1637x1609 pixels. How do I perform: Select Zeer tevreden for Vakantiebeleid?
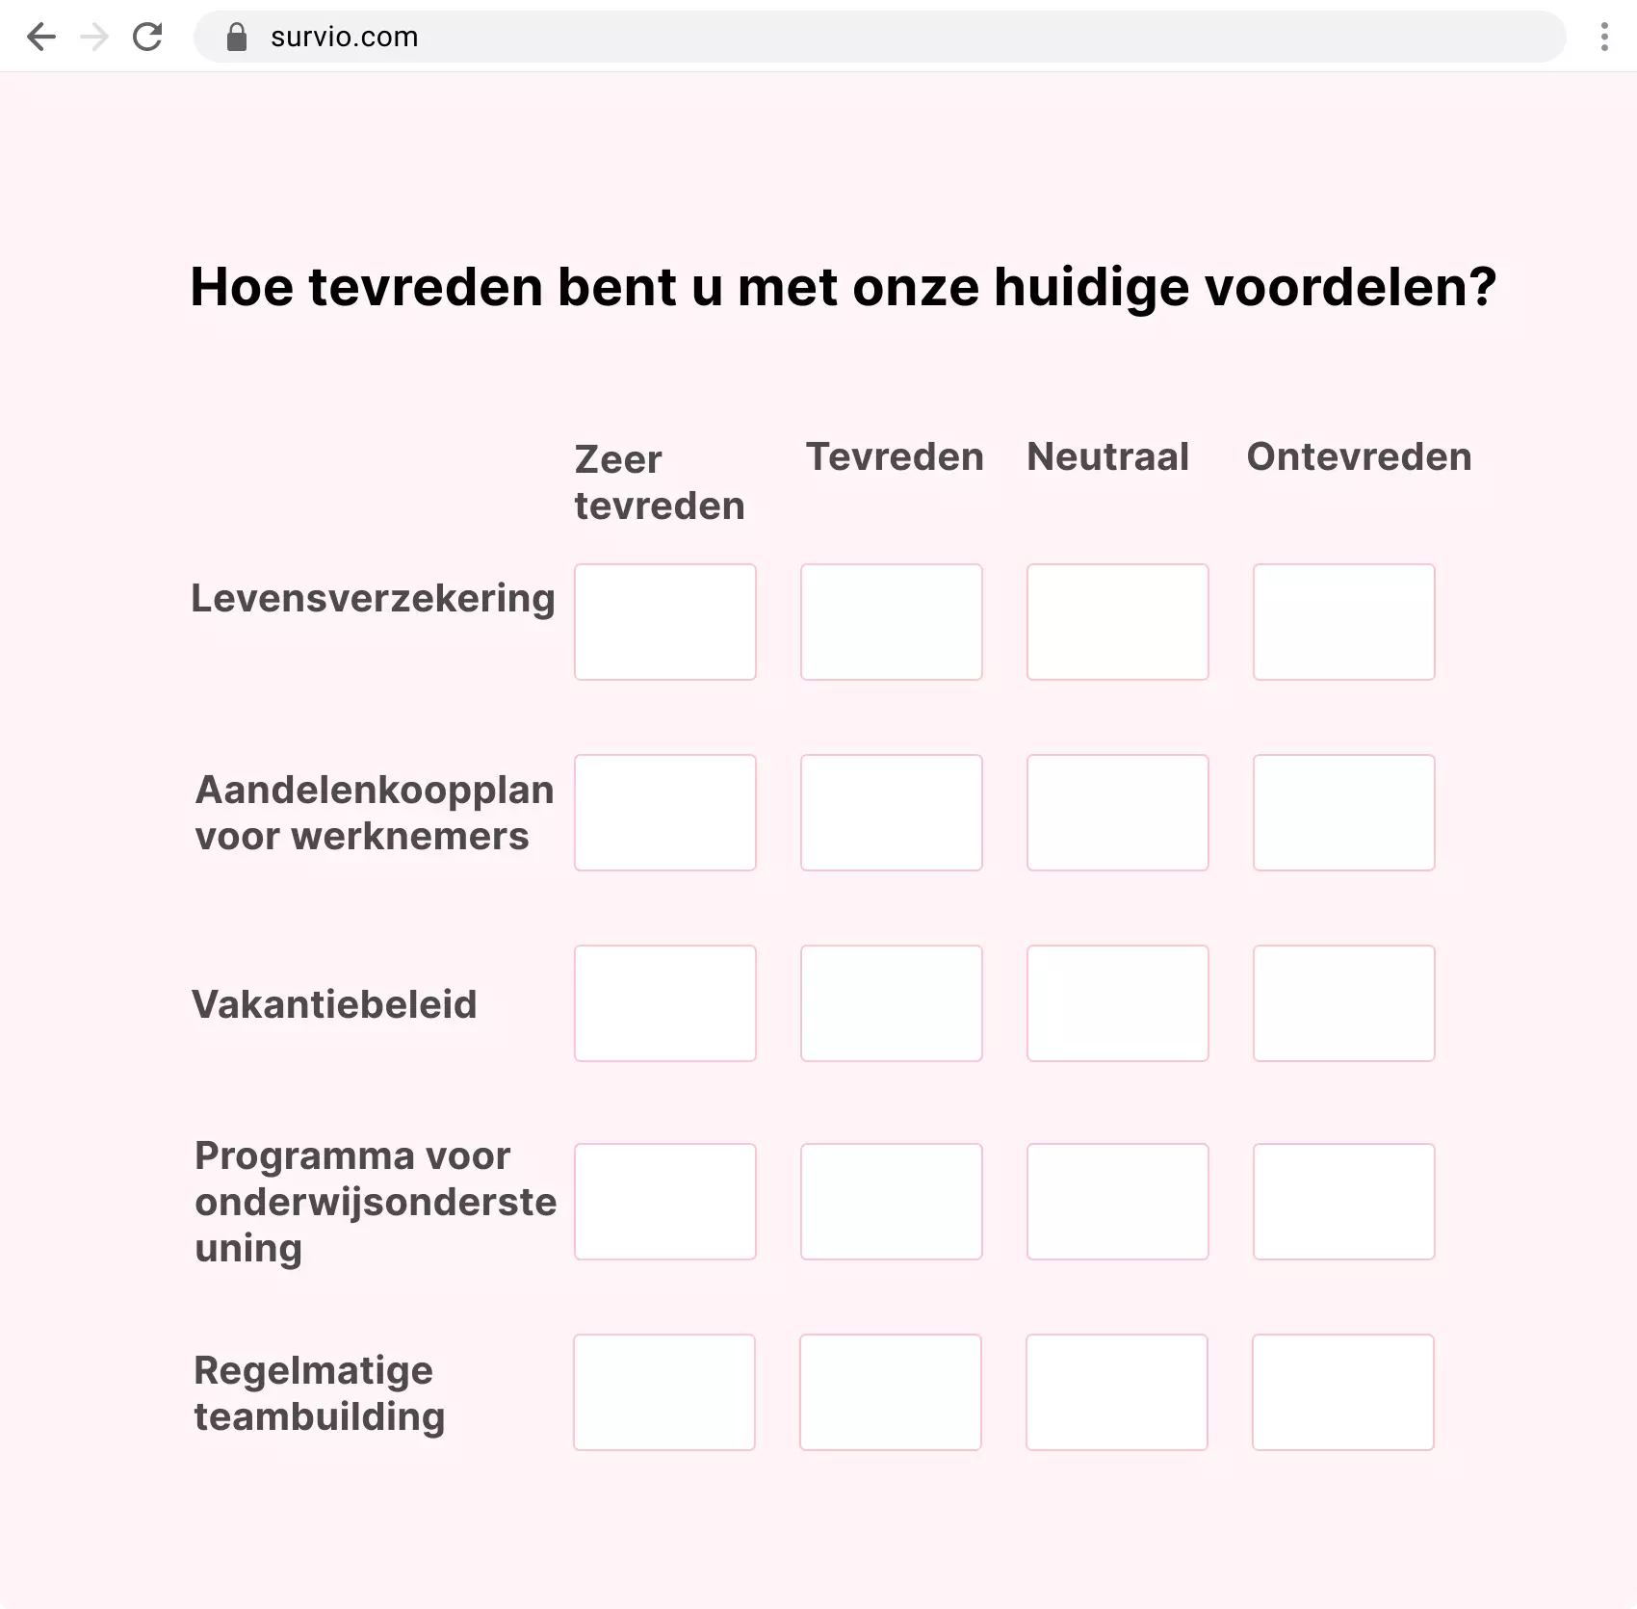pos(664,1003)
